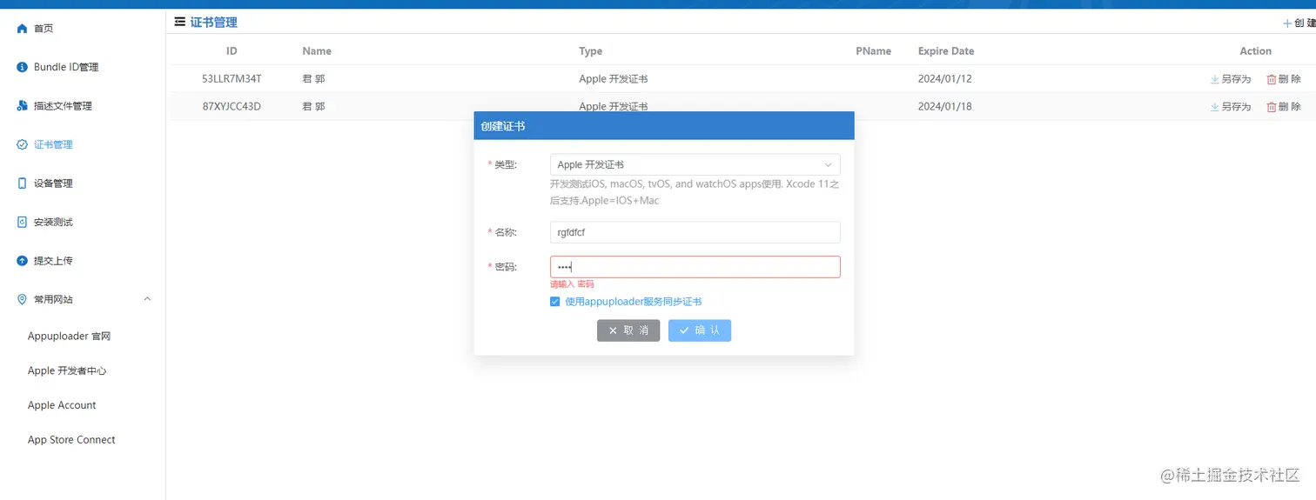Click 删除 for certificate 53LLR7M34T
Image resolution: width=1316 pixels, height=500 pixels.
(1284, 79)
